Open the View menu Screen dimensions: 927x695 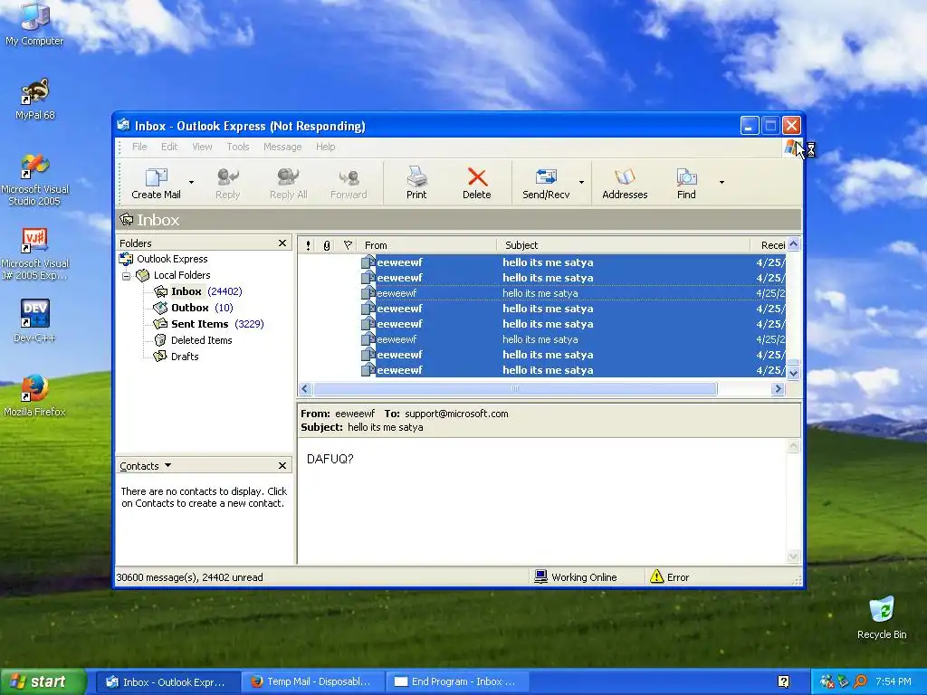pos(202,147)
